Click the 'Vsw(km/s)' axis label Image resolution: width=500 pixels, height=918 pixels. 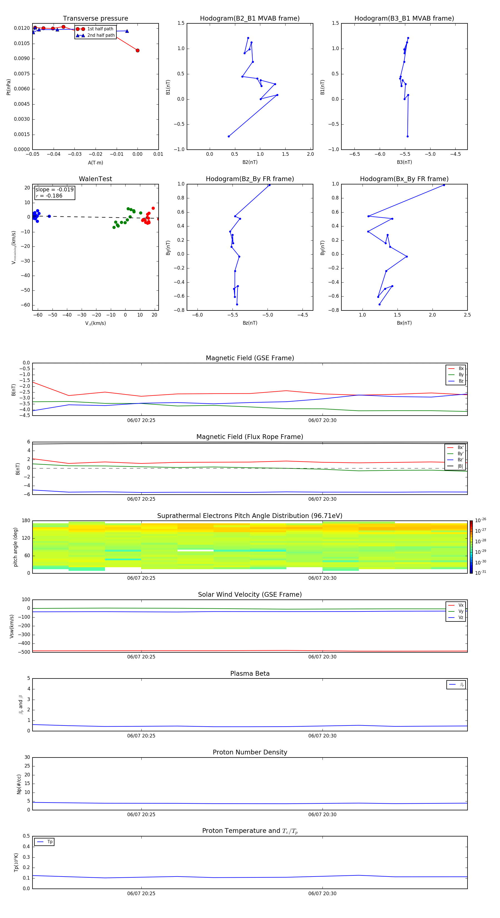click(x=11, y=626)
